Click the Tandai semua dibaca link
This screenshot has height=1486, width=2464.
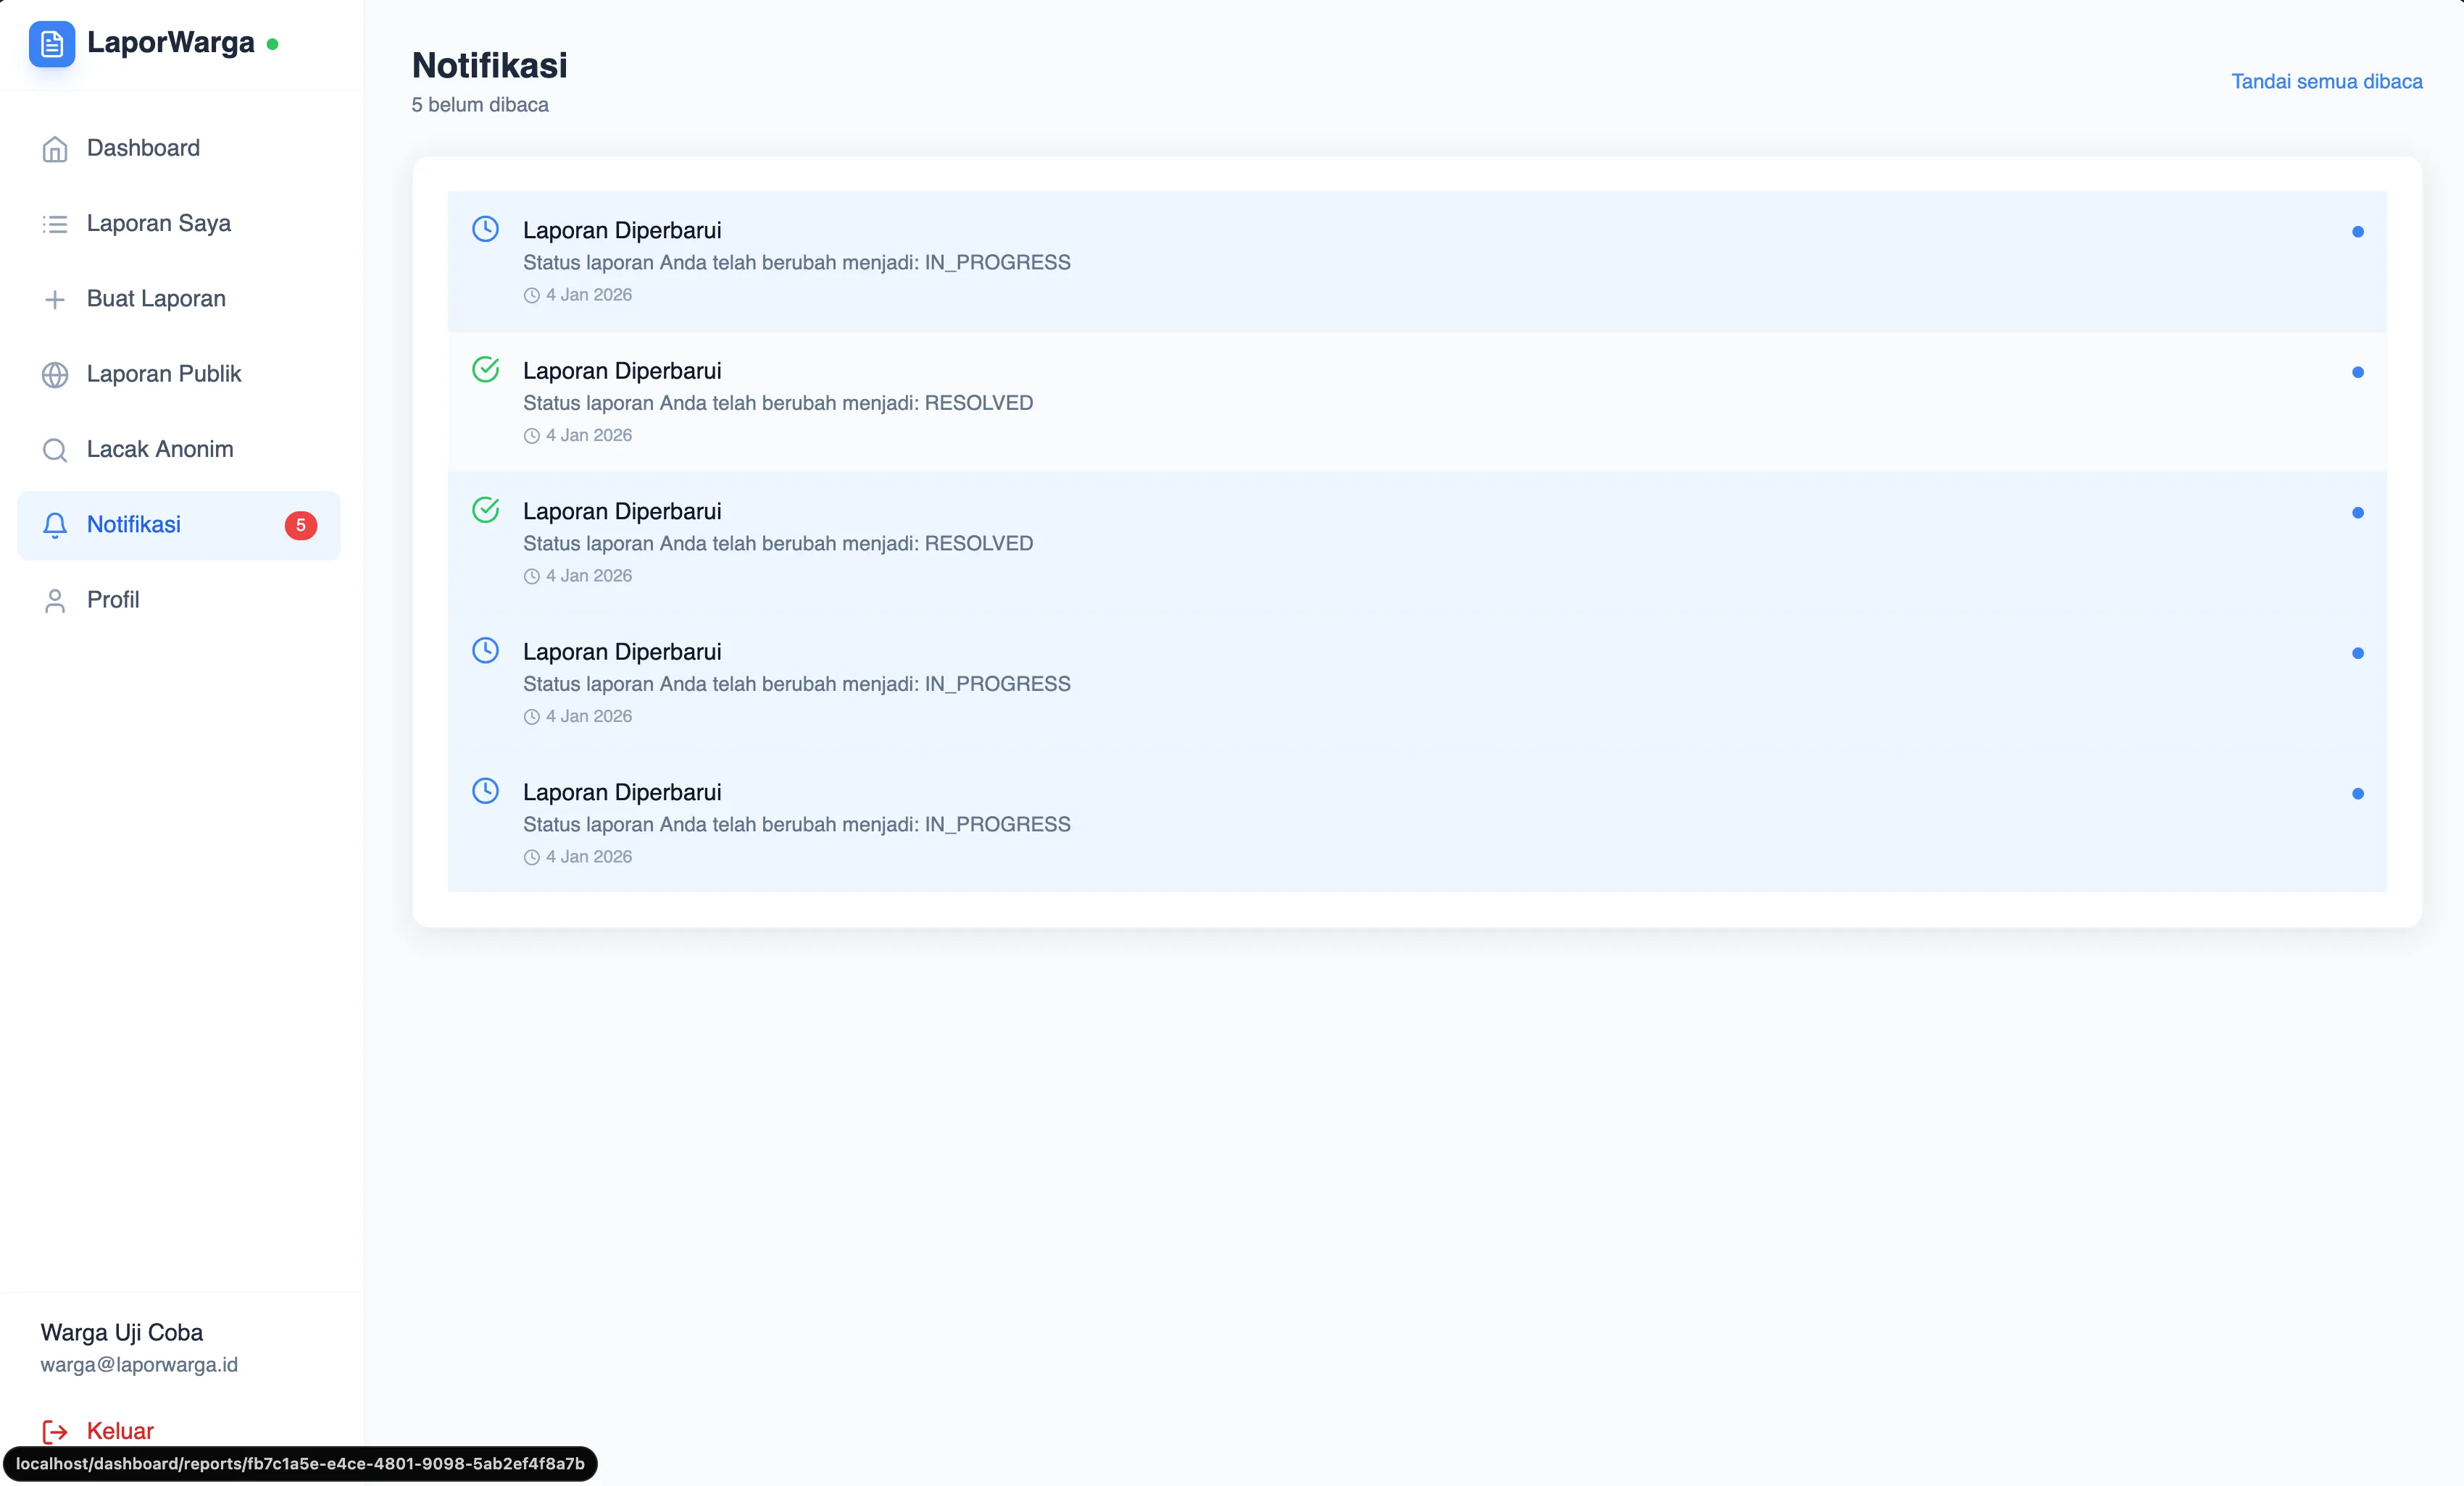click(x=2327, y=81)
